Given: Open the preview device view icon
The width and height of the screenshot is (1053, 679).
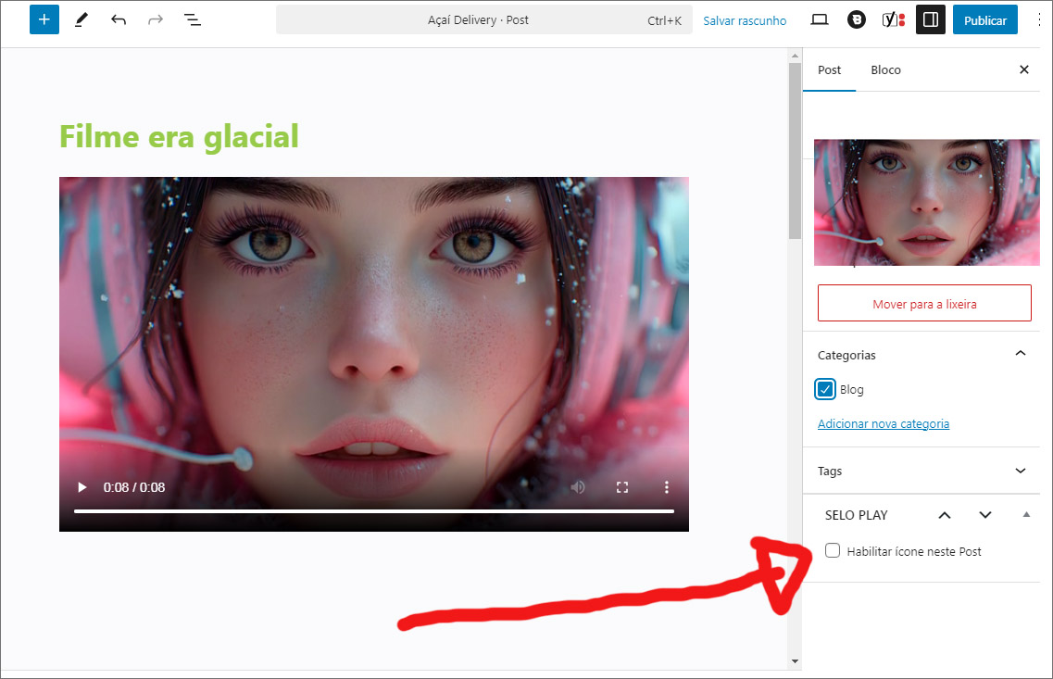Looking at the screenshot, I should click(820, 20).
